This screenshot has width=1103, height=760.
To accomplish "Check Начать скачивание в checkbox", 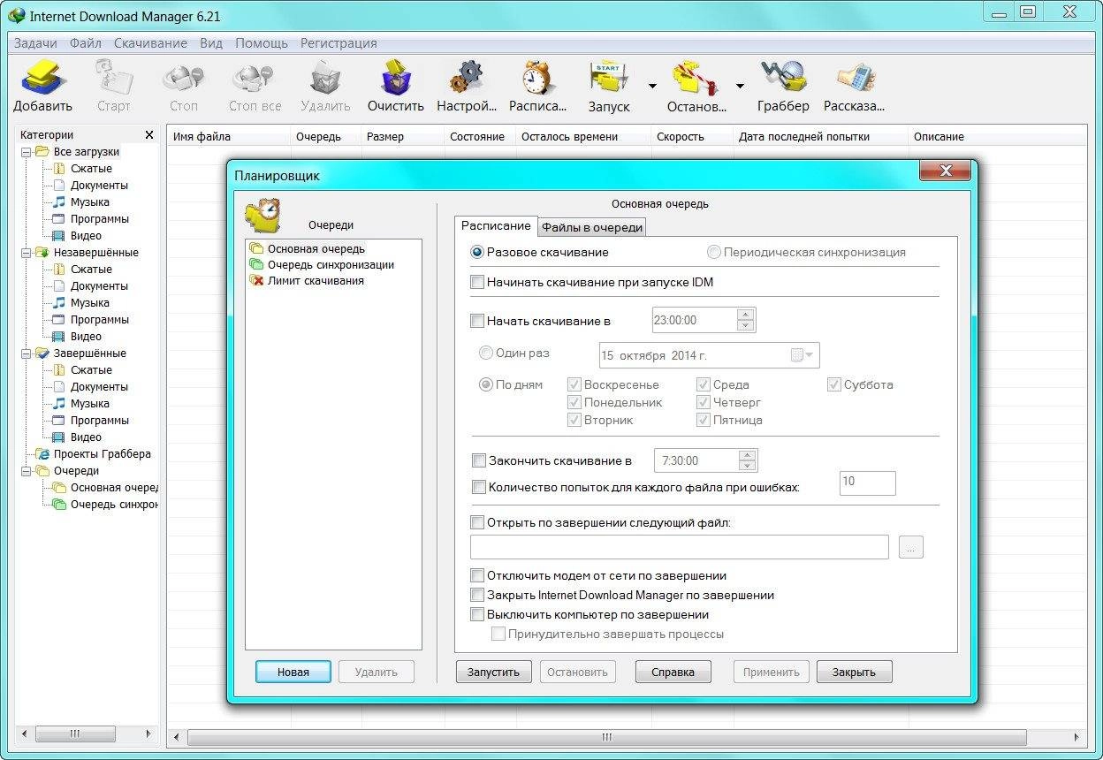I will click(x=477, y=322).
